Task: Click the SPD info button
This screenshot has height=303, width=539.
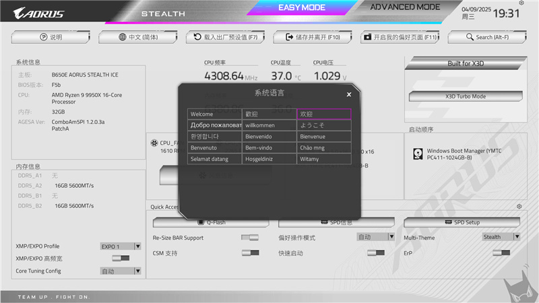Action: 336,223
